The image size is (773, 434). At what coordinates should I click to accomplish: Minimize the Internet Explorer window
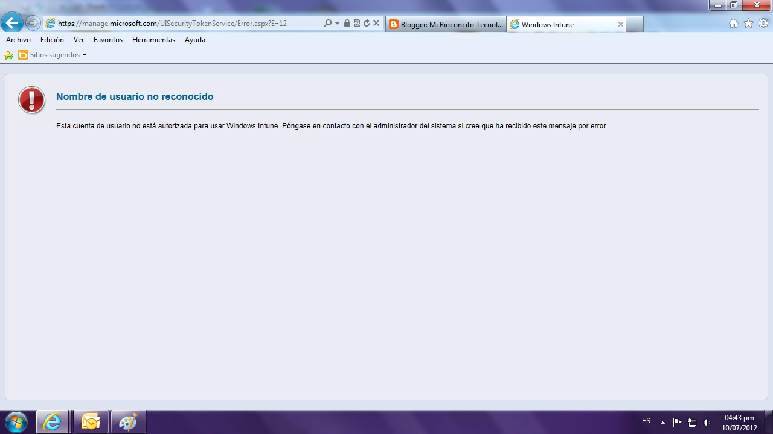[x=718, y=5]
